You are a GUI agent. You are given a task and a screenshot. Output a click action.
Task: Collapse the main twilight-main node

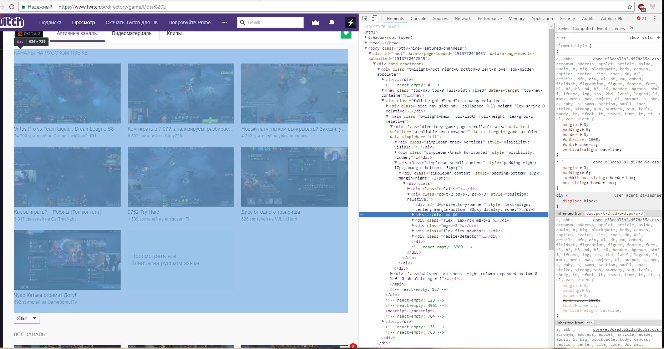pos(387,116)
